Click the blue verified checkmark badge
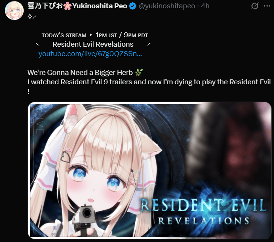Image resolution: width=274 pixels, height=242 pixels. pos(133,6)
